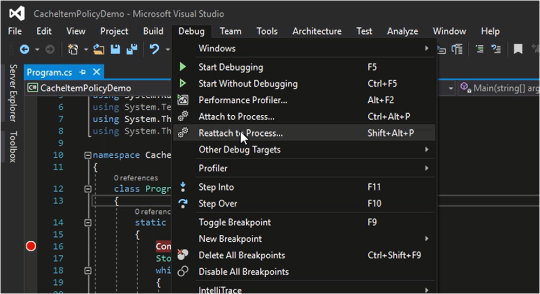This screenshot has width=540, height=294.
Task: Click the Delete All Breakpoints icon
Action: (183, 255)
